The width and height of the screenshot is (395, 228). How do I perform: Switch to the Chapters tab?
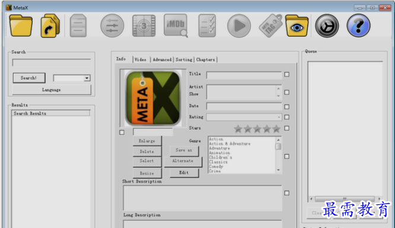(206, 60)
